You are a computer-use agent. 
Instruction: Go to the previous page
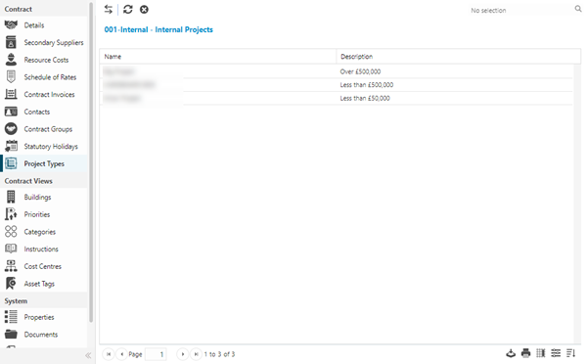point(121,354)
